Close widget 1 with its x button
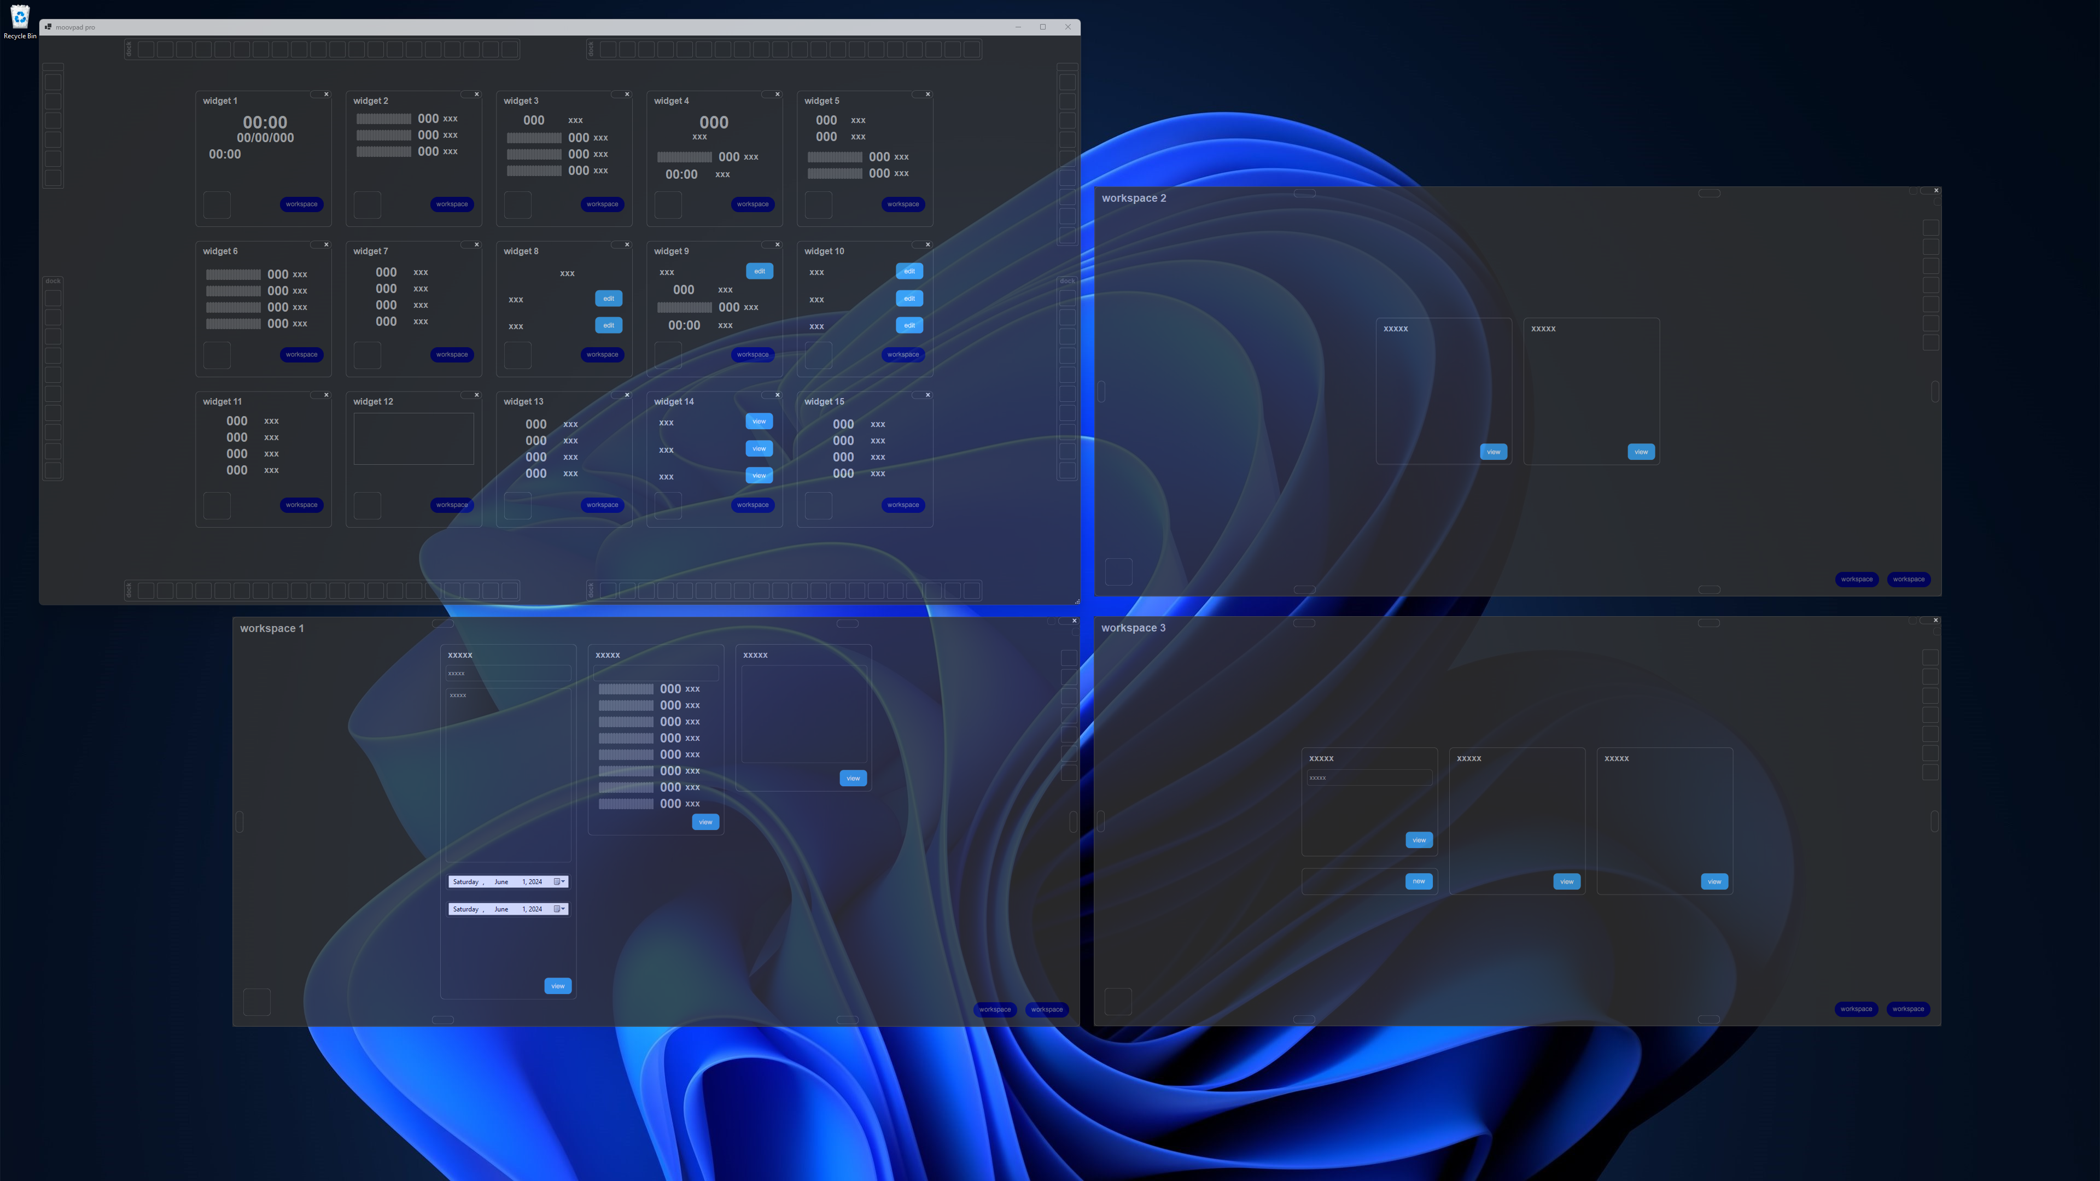Image resolution: width=2100 pixels, height=1181 pixels. (326, 95)
